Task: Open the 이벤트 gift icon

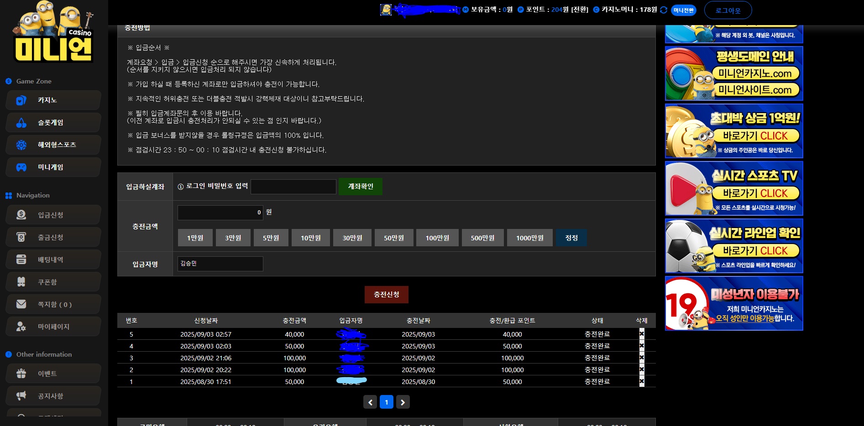Action: point(21,374)
